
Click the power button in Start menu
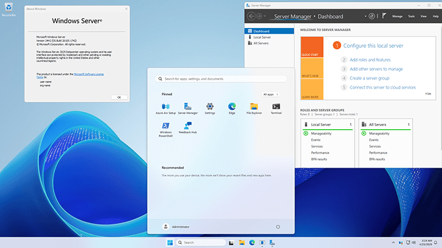[278, 226]
